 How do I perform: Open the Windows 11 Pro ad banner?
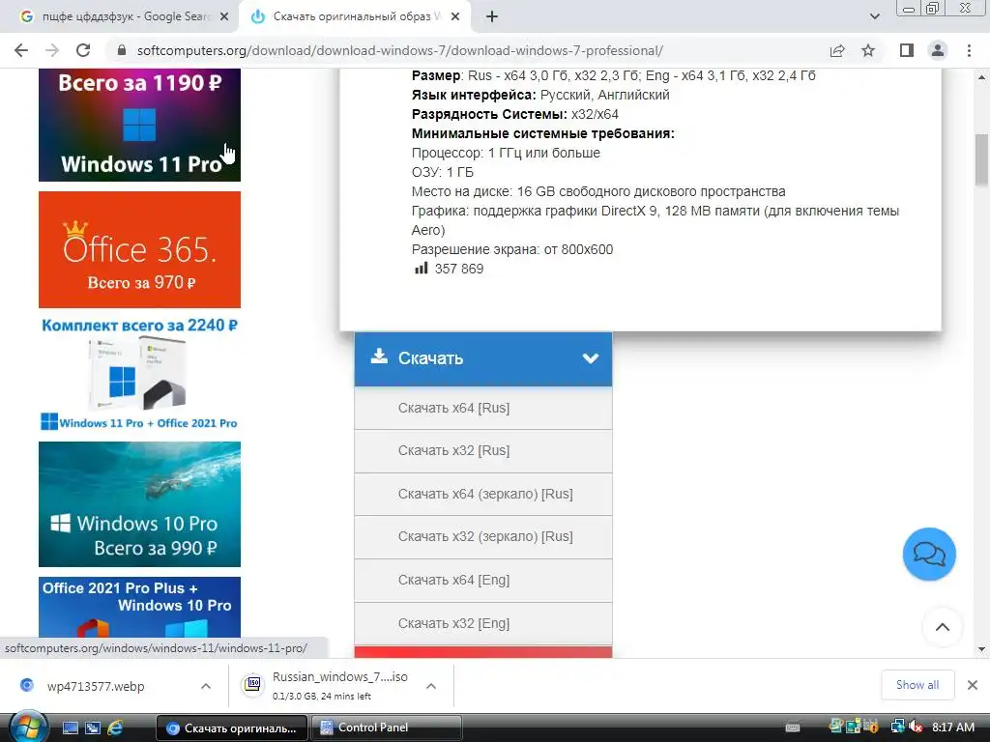point(139,125)
